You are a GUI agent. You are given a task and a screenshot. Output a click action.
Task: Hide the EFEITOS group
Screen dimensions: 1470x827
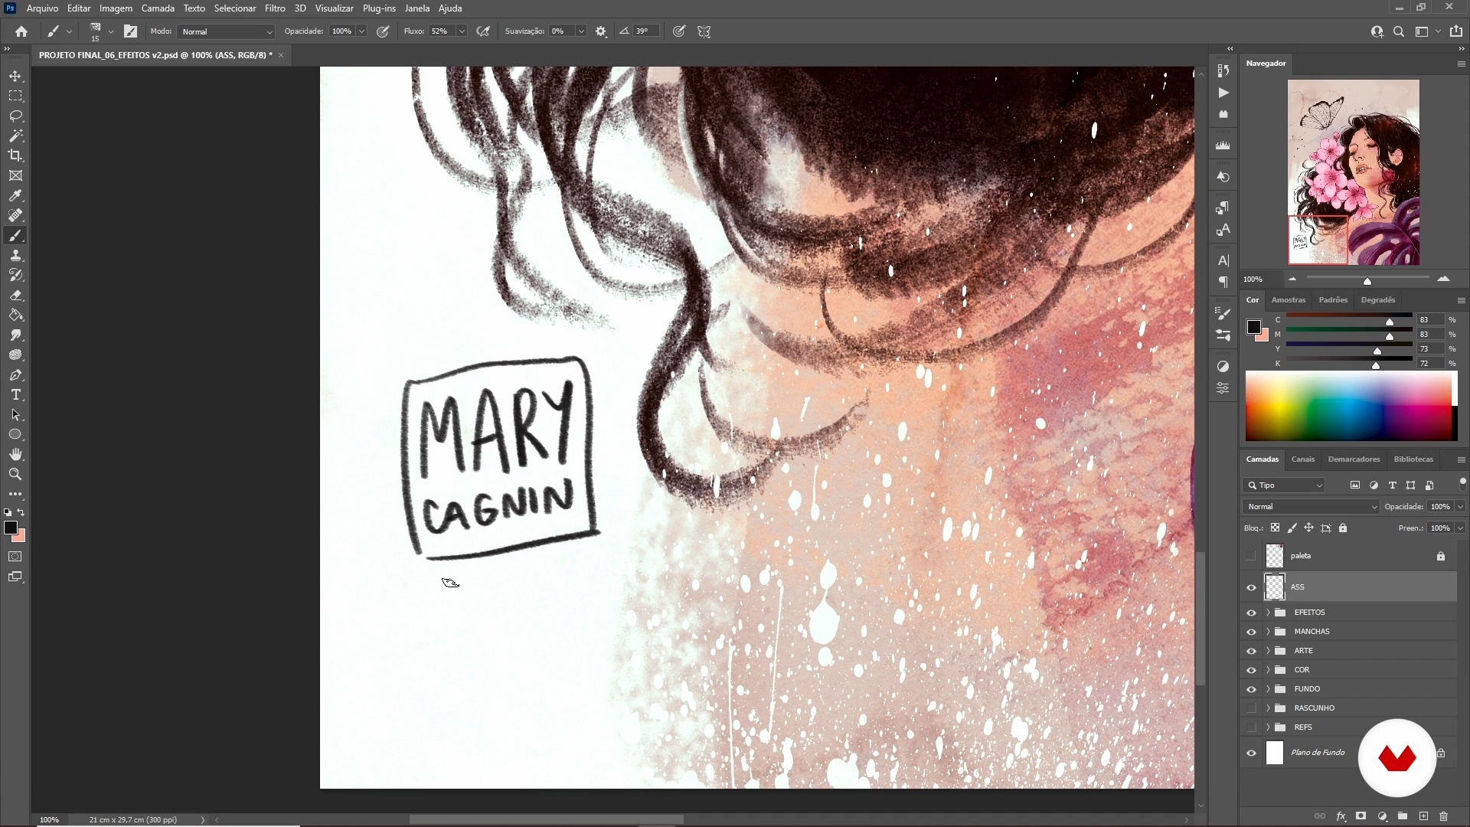click(1252, 613)
